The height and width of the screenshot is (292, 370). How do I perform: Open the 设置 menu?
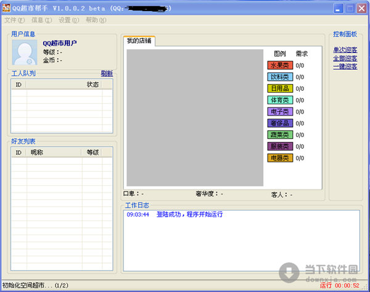tap(68, 20)
